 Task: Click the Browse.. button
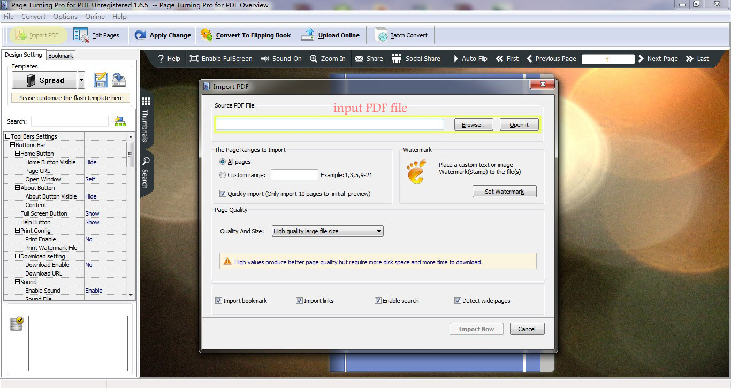[474, 125]
